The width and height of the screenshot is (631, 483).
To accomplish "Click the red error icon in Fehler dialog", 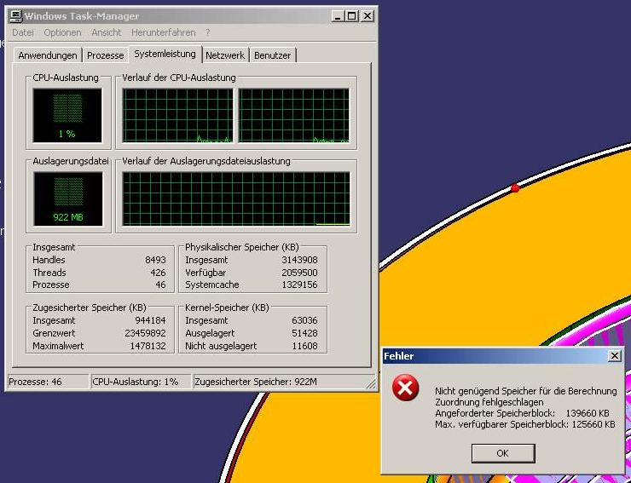I will 405,388.
